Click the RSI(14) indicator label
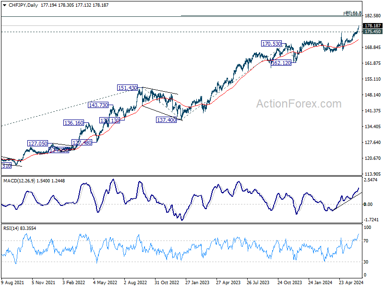The width and height of the screenshot is (384, 288). 12,228
